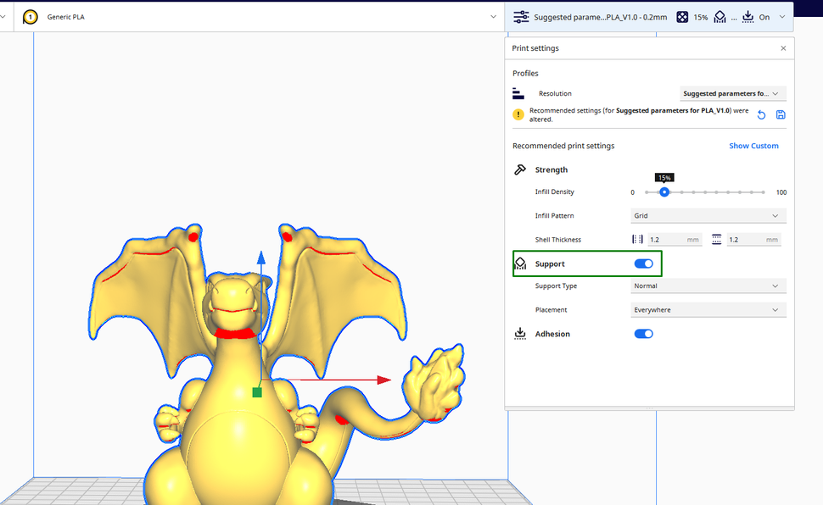Turn off the Adhesion toggle

[643, 333]
